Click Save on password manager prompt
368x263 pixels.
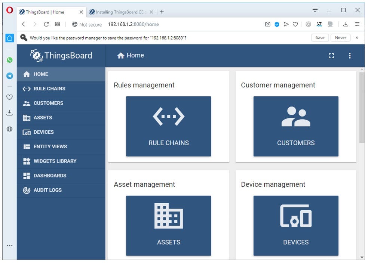(x=320, y=38)
